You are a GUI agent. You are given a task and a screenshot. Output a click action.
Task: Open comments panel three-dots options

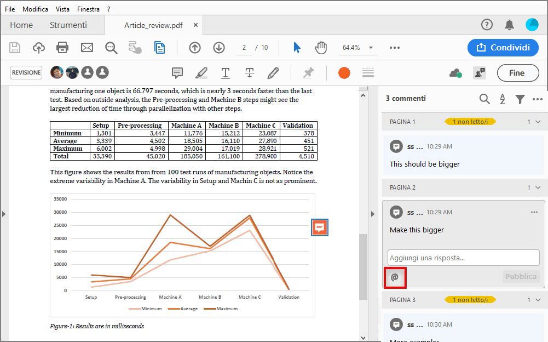(x=538, y=99)
